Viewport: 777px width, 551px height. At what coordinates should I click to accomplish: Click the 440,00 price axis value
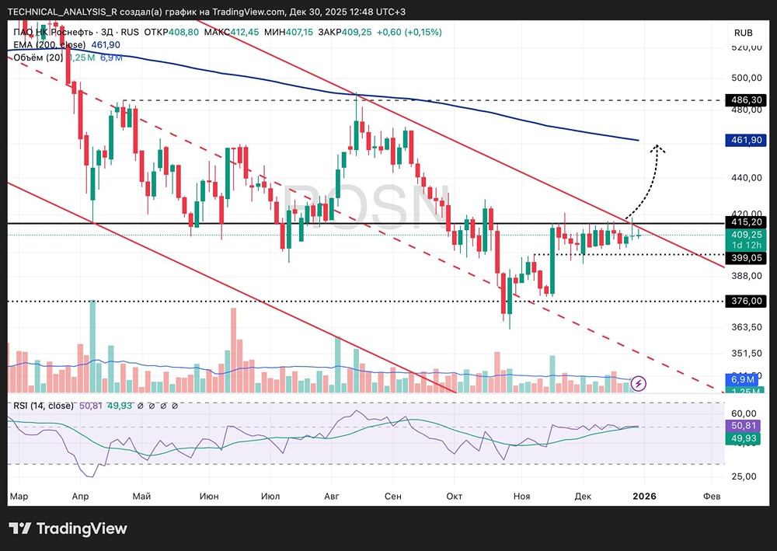(747, 177)
